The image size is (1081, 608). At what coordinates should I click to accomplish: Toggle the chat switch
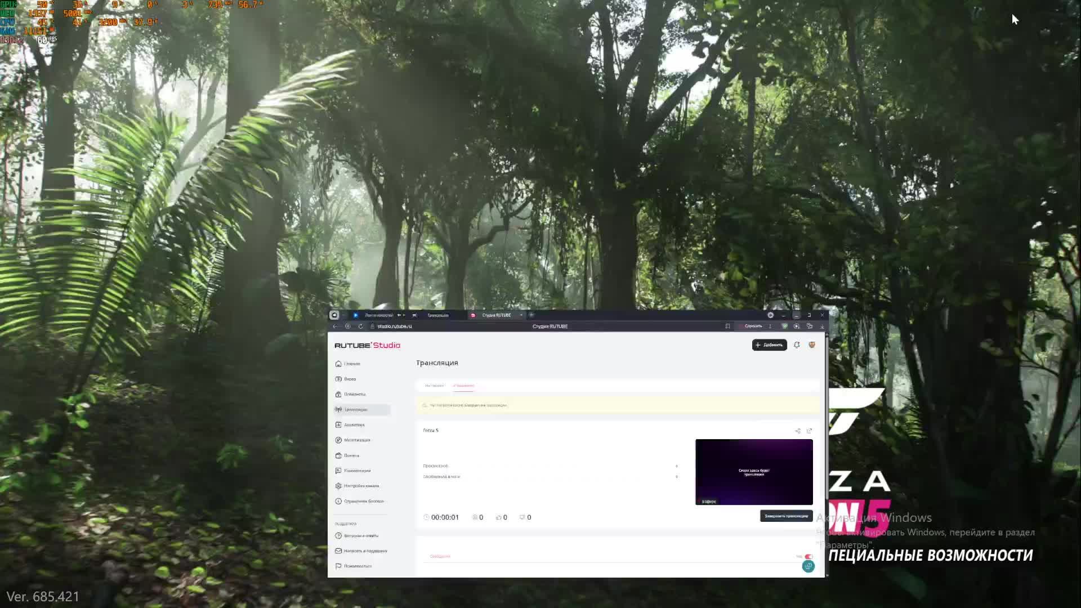pyautogui.click(x=808, y=556)
